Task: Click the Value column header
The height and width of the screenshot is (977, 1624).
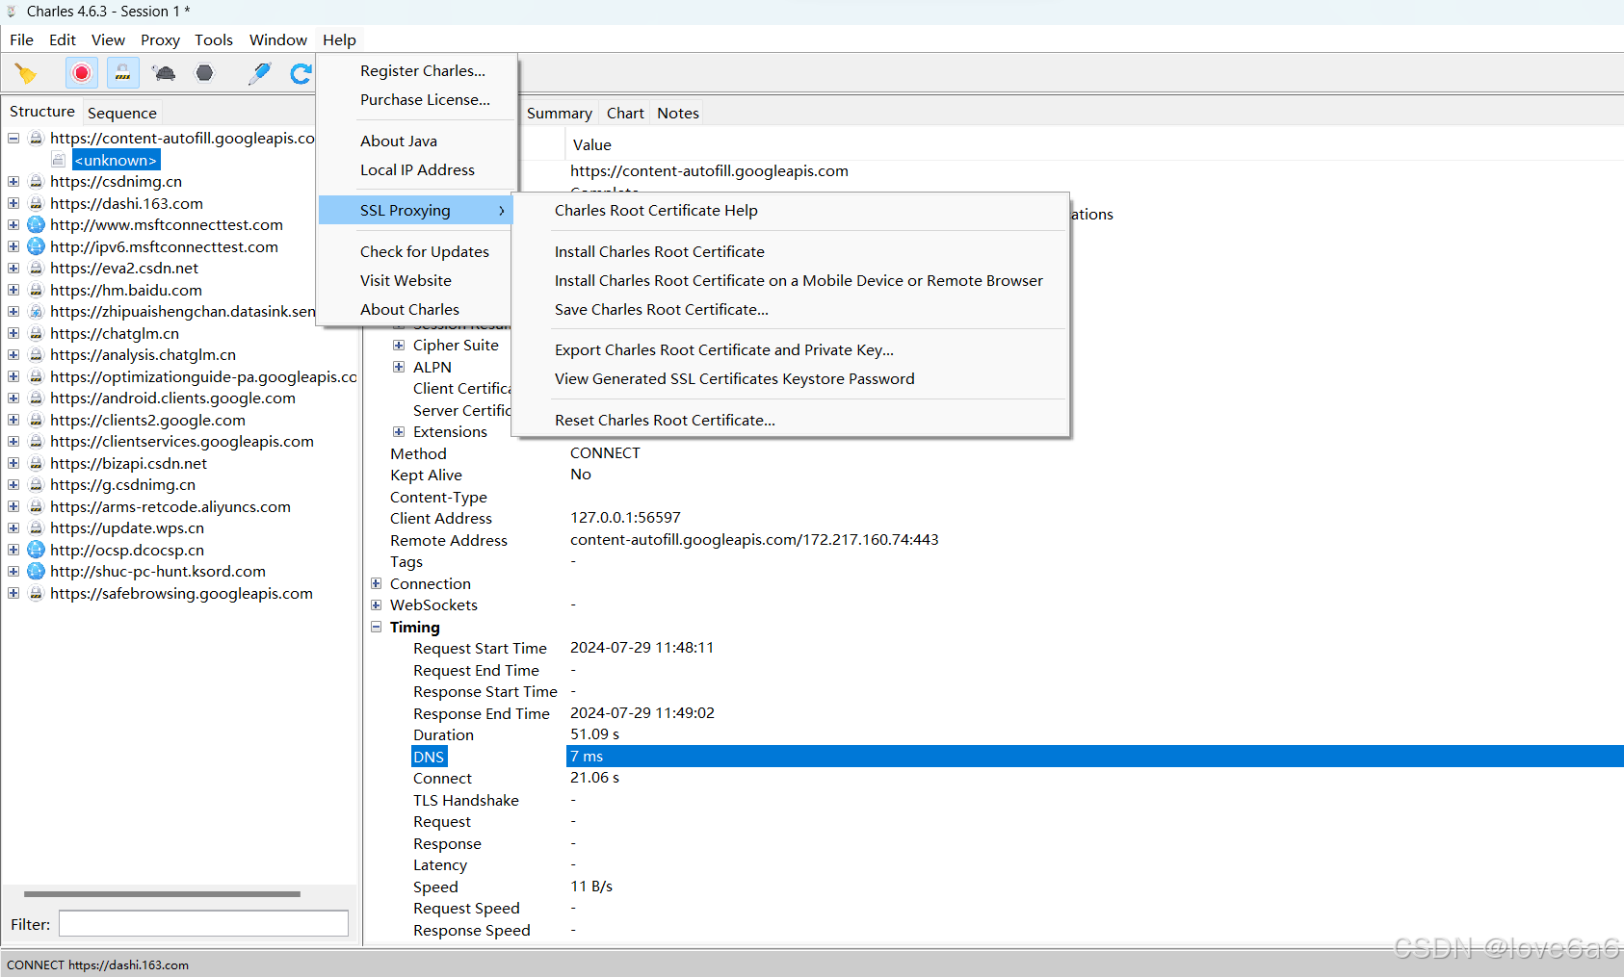Action: [x=591, y=144]
